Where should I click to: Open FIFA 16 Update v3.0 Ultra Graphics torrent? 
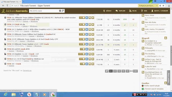[38, 29]
